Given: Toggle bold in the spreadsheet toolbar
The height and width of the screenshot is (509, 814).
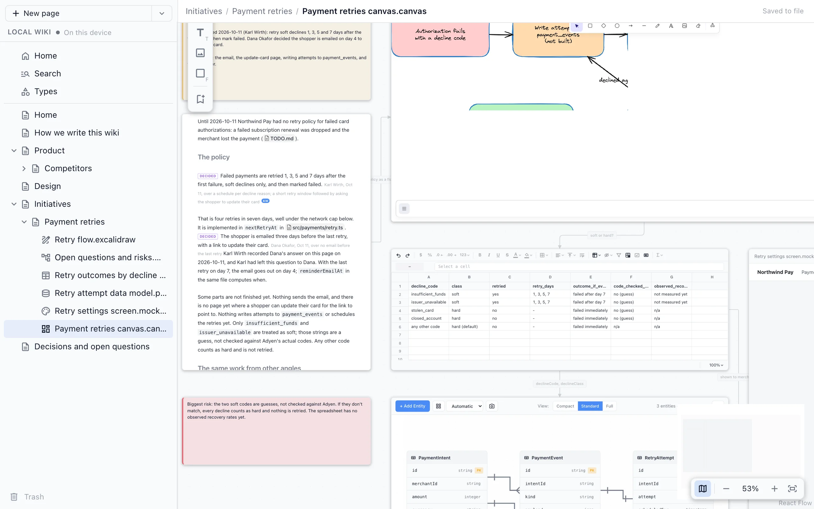Looking at the screenshot, I should (479, 255).
